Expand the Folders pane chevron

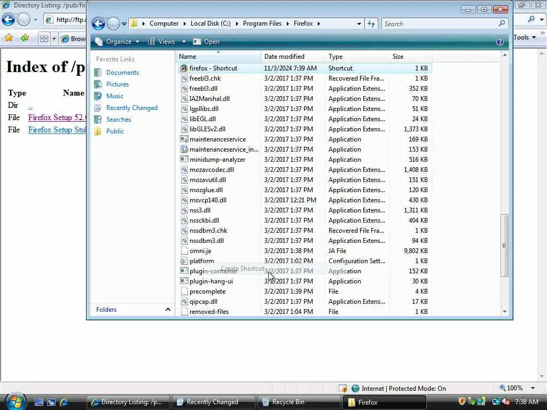click(168, 309)
